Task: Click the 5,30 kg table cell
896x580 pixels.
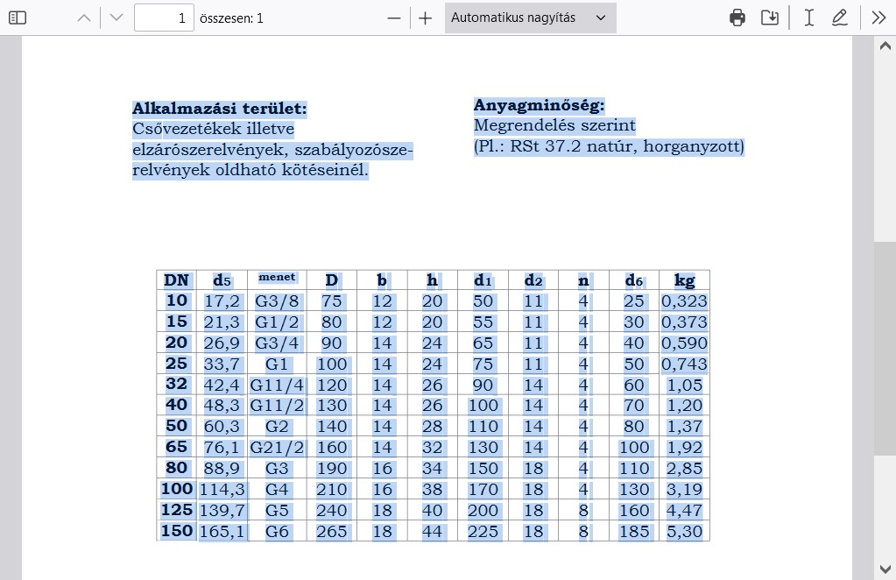Action: pyautogui.click(x=684, y=532)
